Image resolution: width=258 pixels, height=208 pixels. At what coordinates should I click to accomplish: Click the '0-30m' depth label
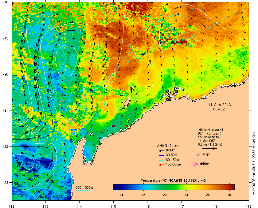point(170,150)
